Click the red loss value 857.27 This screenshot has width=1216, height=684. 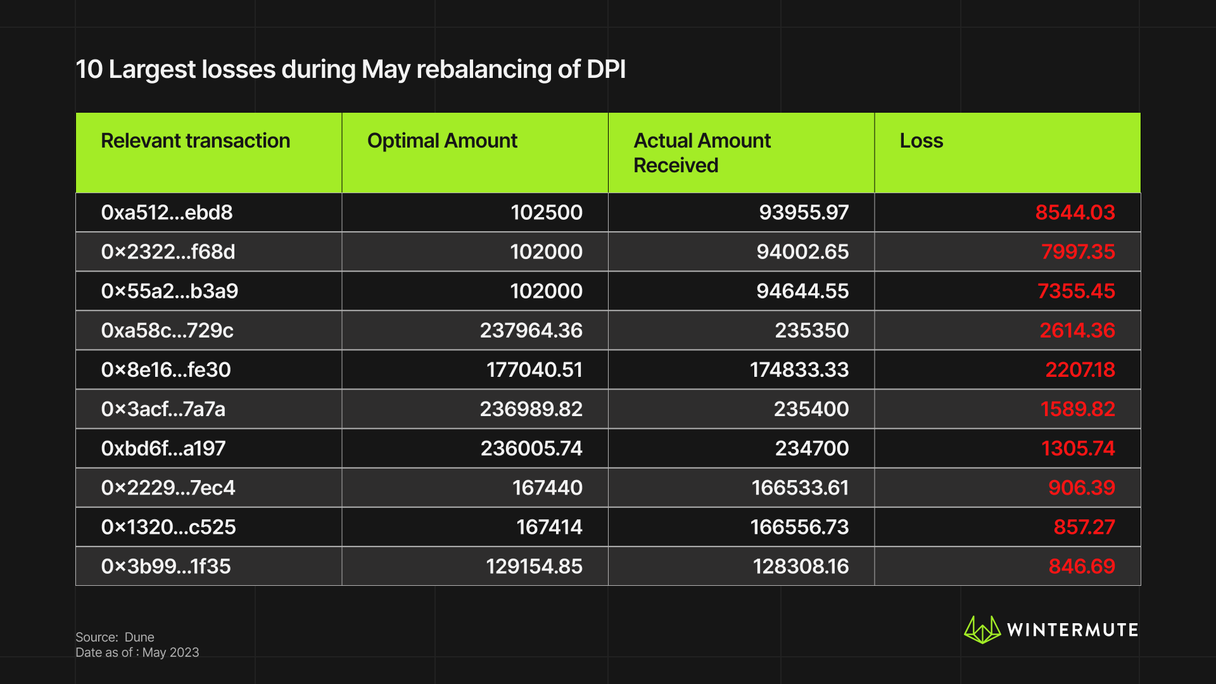pyautogui.click(x=1084, y=526)
